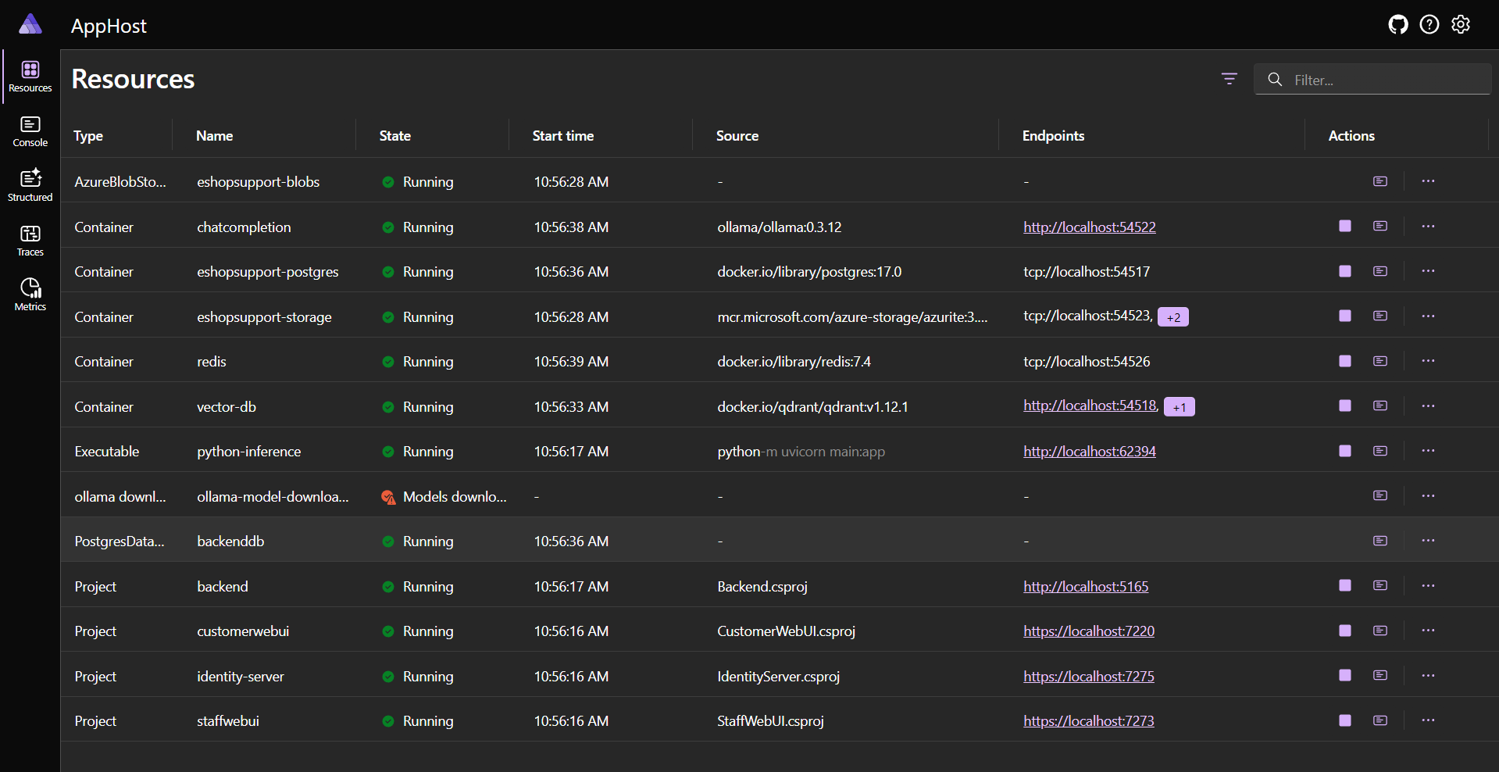Click the mcr.microsoft.com/azure-storage/azurite source cell

[x=852, y=317]
